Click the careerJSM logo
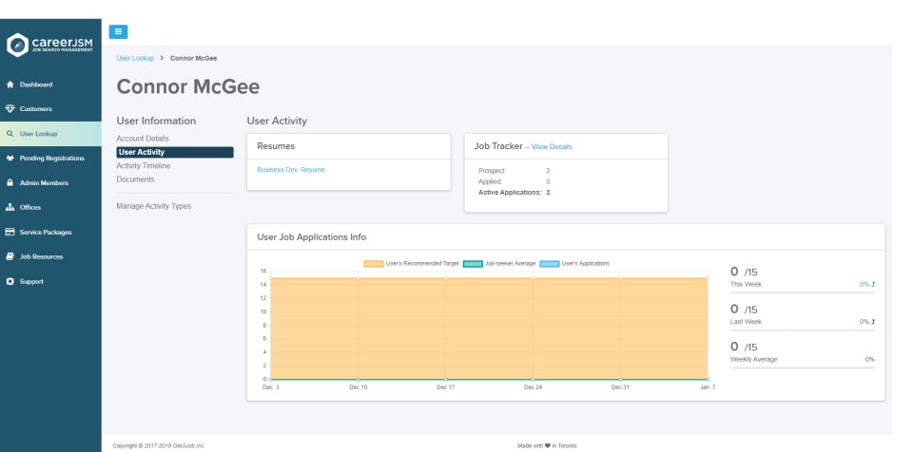Screen dimensions: 913x452 click(x=49, y=44)
